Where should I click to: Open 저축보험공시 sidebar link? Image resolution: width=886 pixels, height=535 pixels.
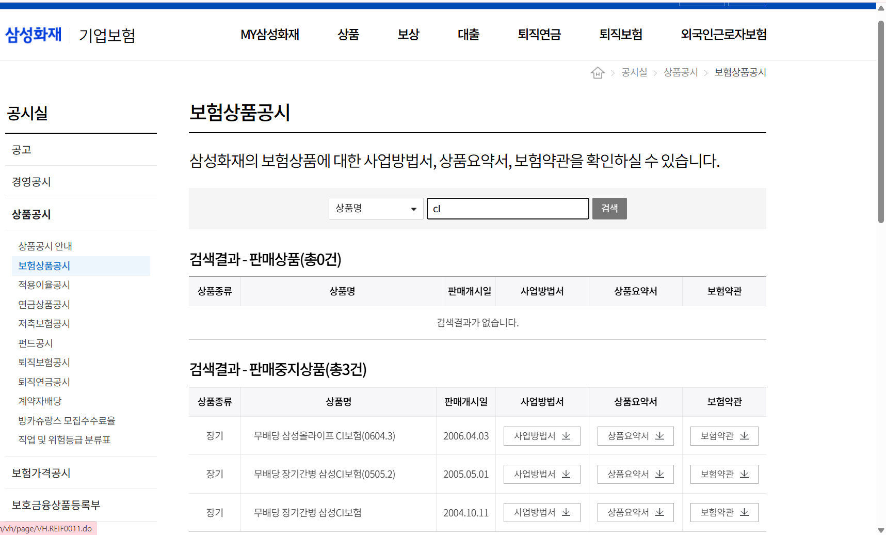point(44,324)
